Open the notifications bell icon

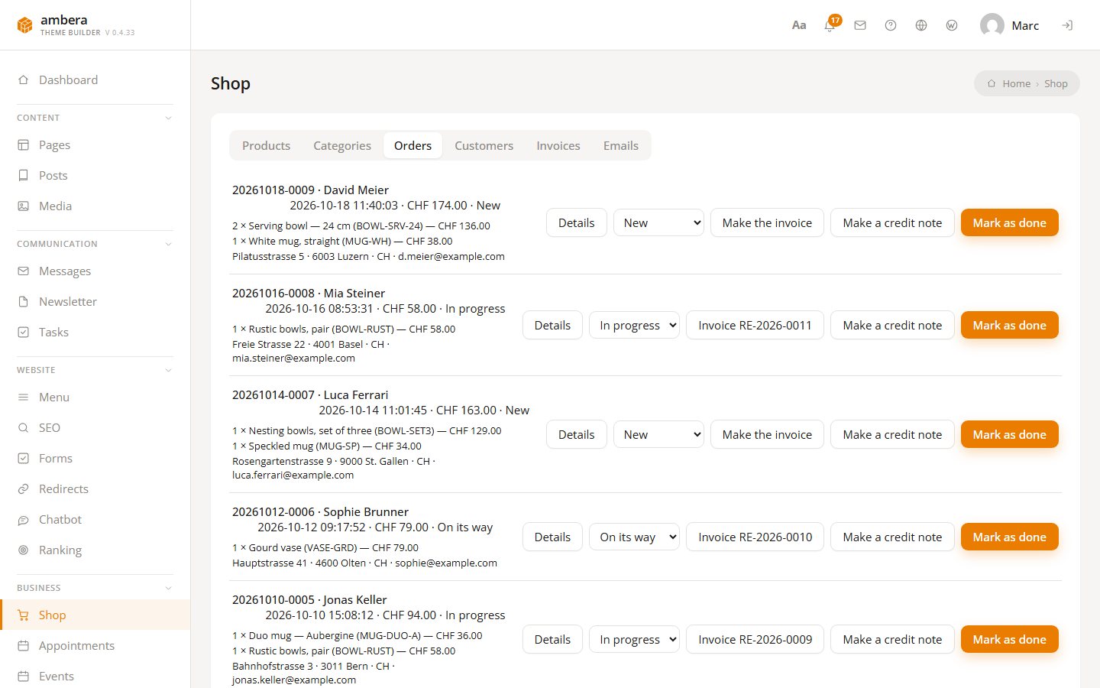[830, 25]
